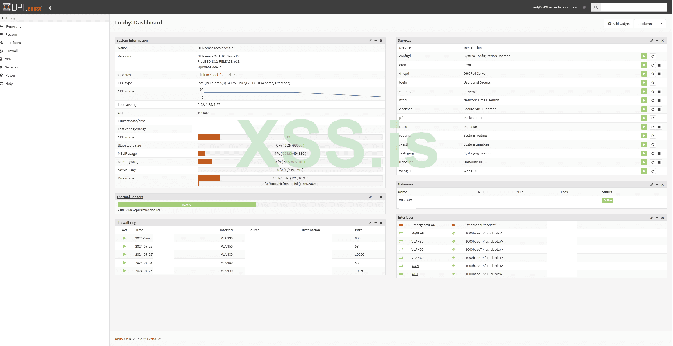The width and height of the screenshot is (673, 346).
Task: Restart the dhcpd service
Action: [x=652, y=74]
